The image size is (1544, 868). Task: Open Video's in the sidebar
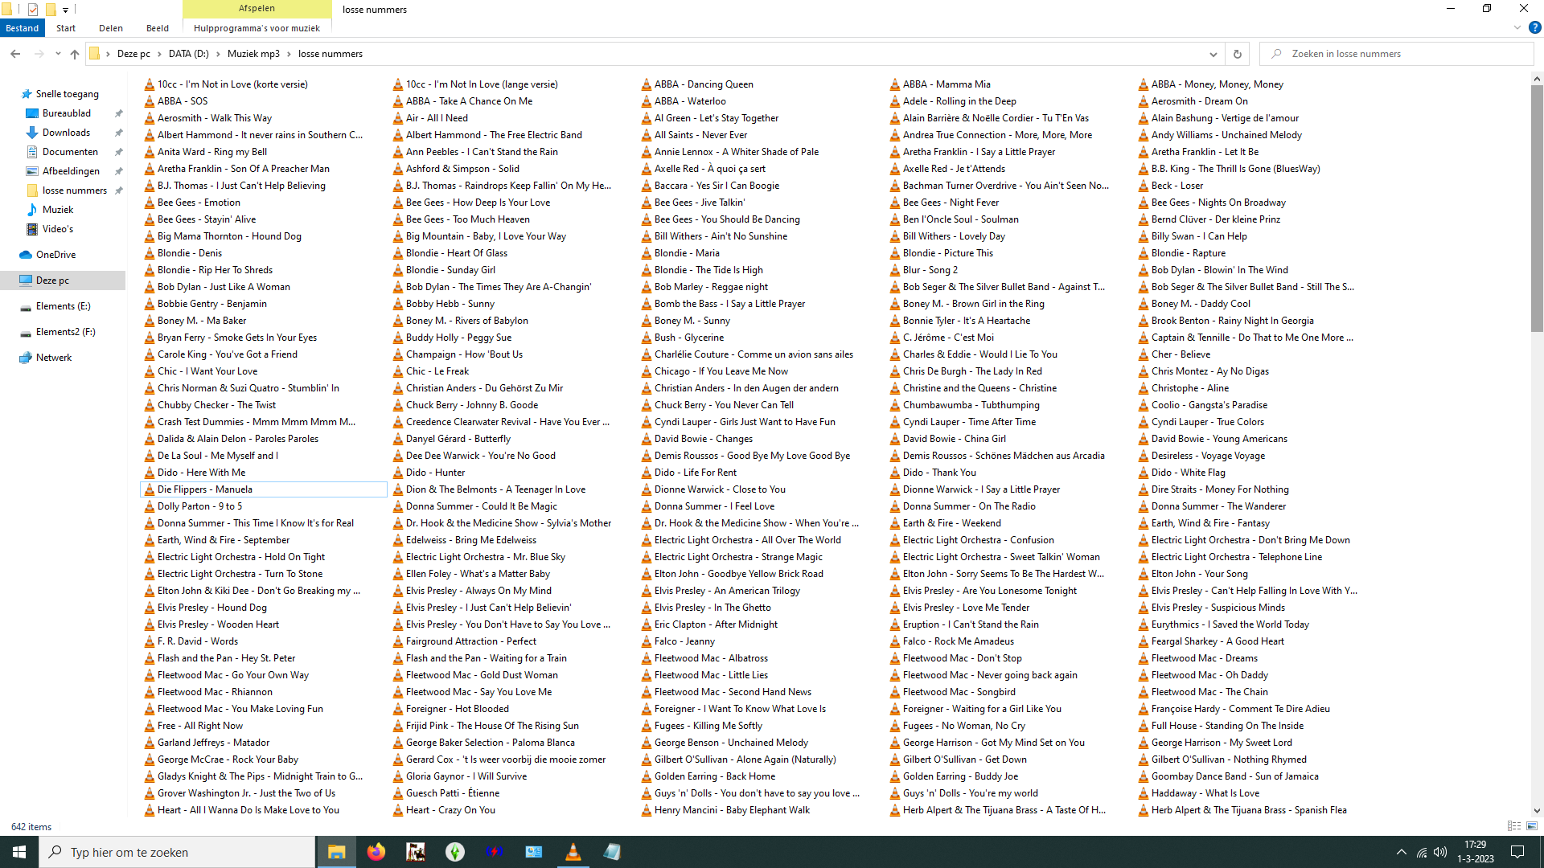click(x=58, y=229)
